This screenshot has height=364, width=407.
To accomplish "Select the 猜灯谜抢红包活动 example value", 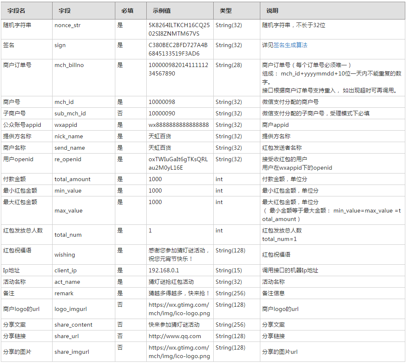I will tap(171, 282).
